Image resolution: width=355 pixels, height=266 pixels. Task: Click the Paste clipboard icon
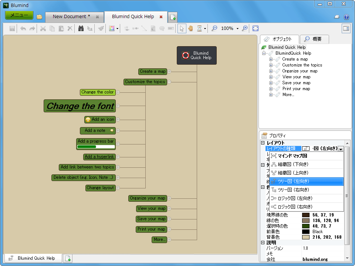[x=61, y=28]
